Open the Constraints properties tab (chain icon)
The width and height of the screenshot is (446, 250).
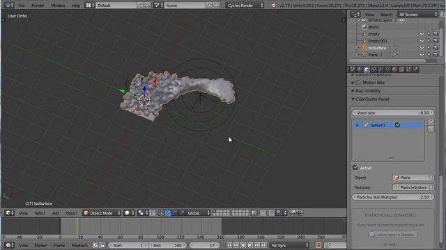[x=374, y=69]
